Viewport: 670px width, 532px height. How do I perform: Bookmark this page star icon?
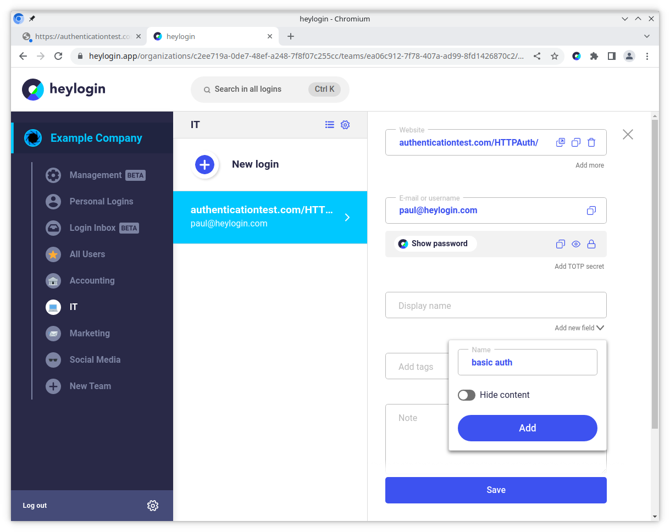pyautogui.click(x=555, y=56)
